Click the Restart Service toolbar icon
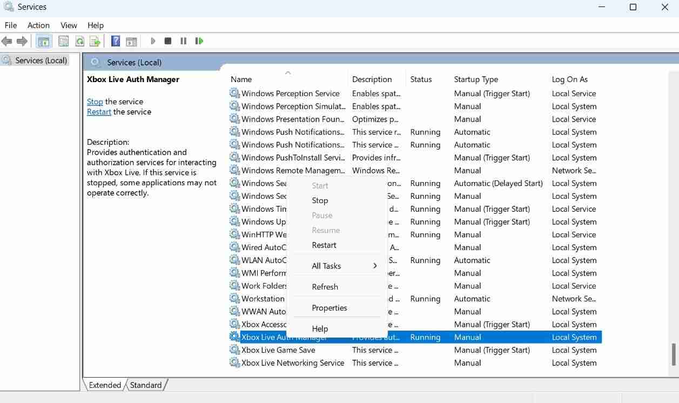This screenshot has width=679, height=403. 199,41
